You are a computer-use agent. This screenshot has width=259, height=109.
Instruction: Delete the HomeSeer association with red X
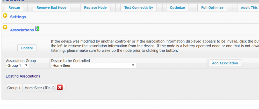(60, 88)
